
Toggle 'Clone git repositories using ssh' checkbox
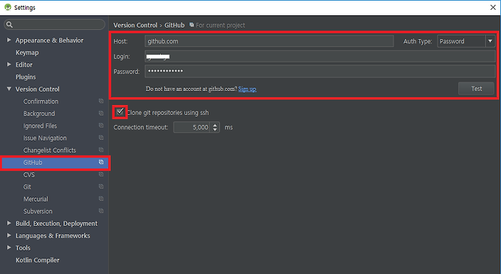(x=120, y=112)
